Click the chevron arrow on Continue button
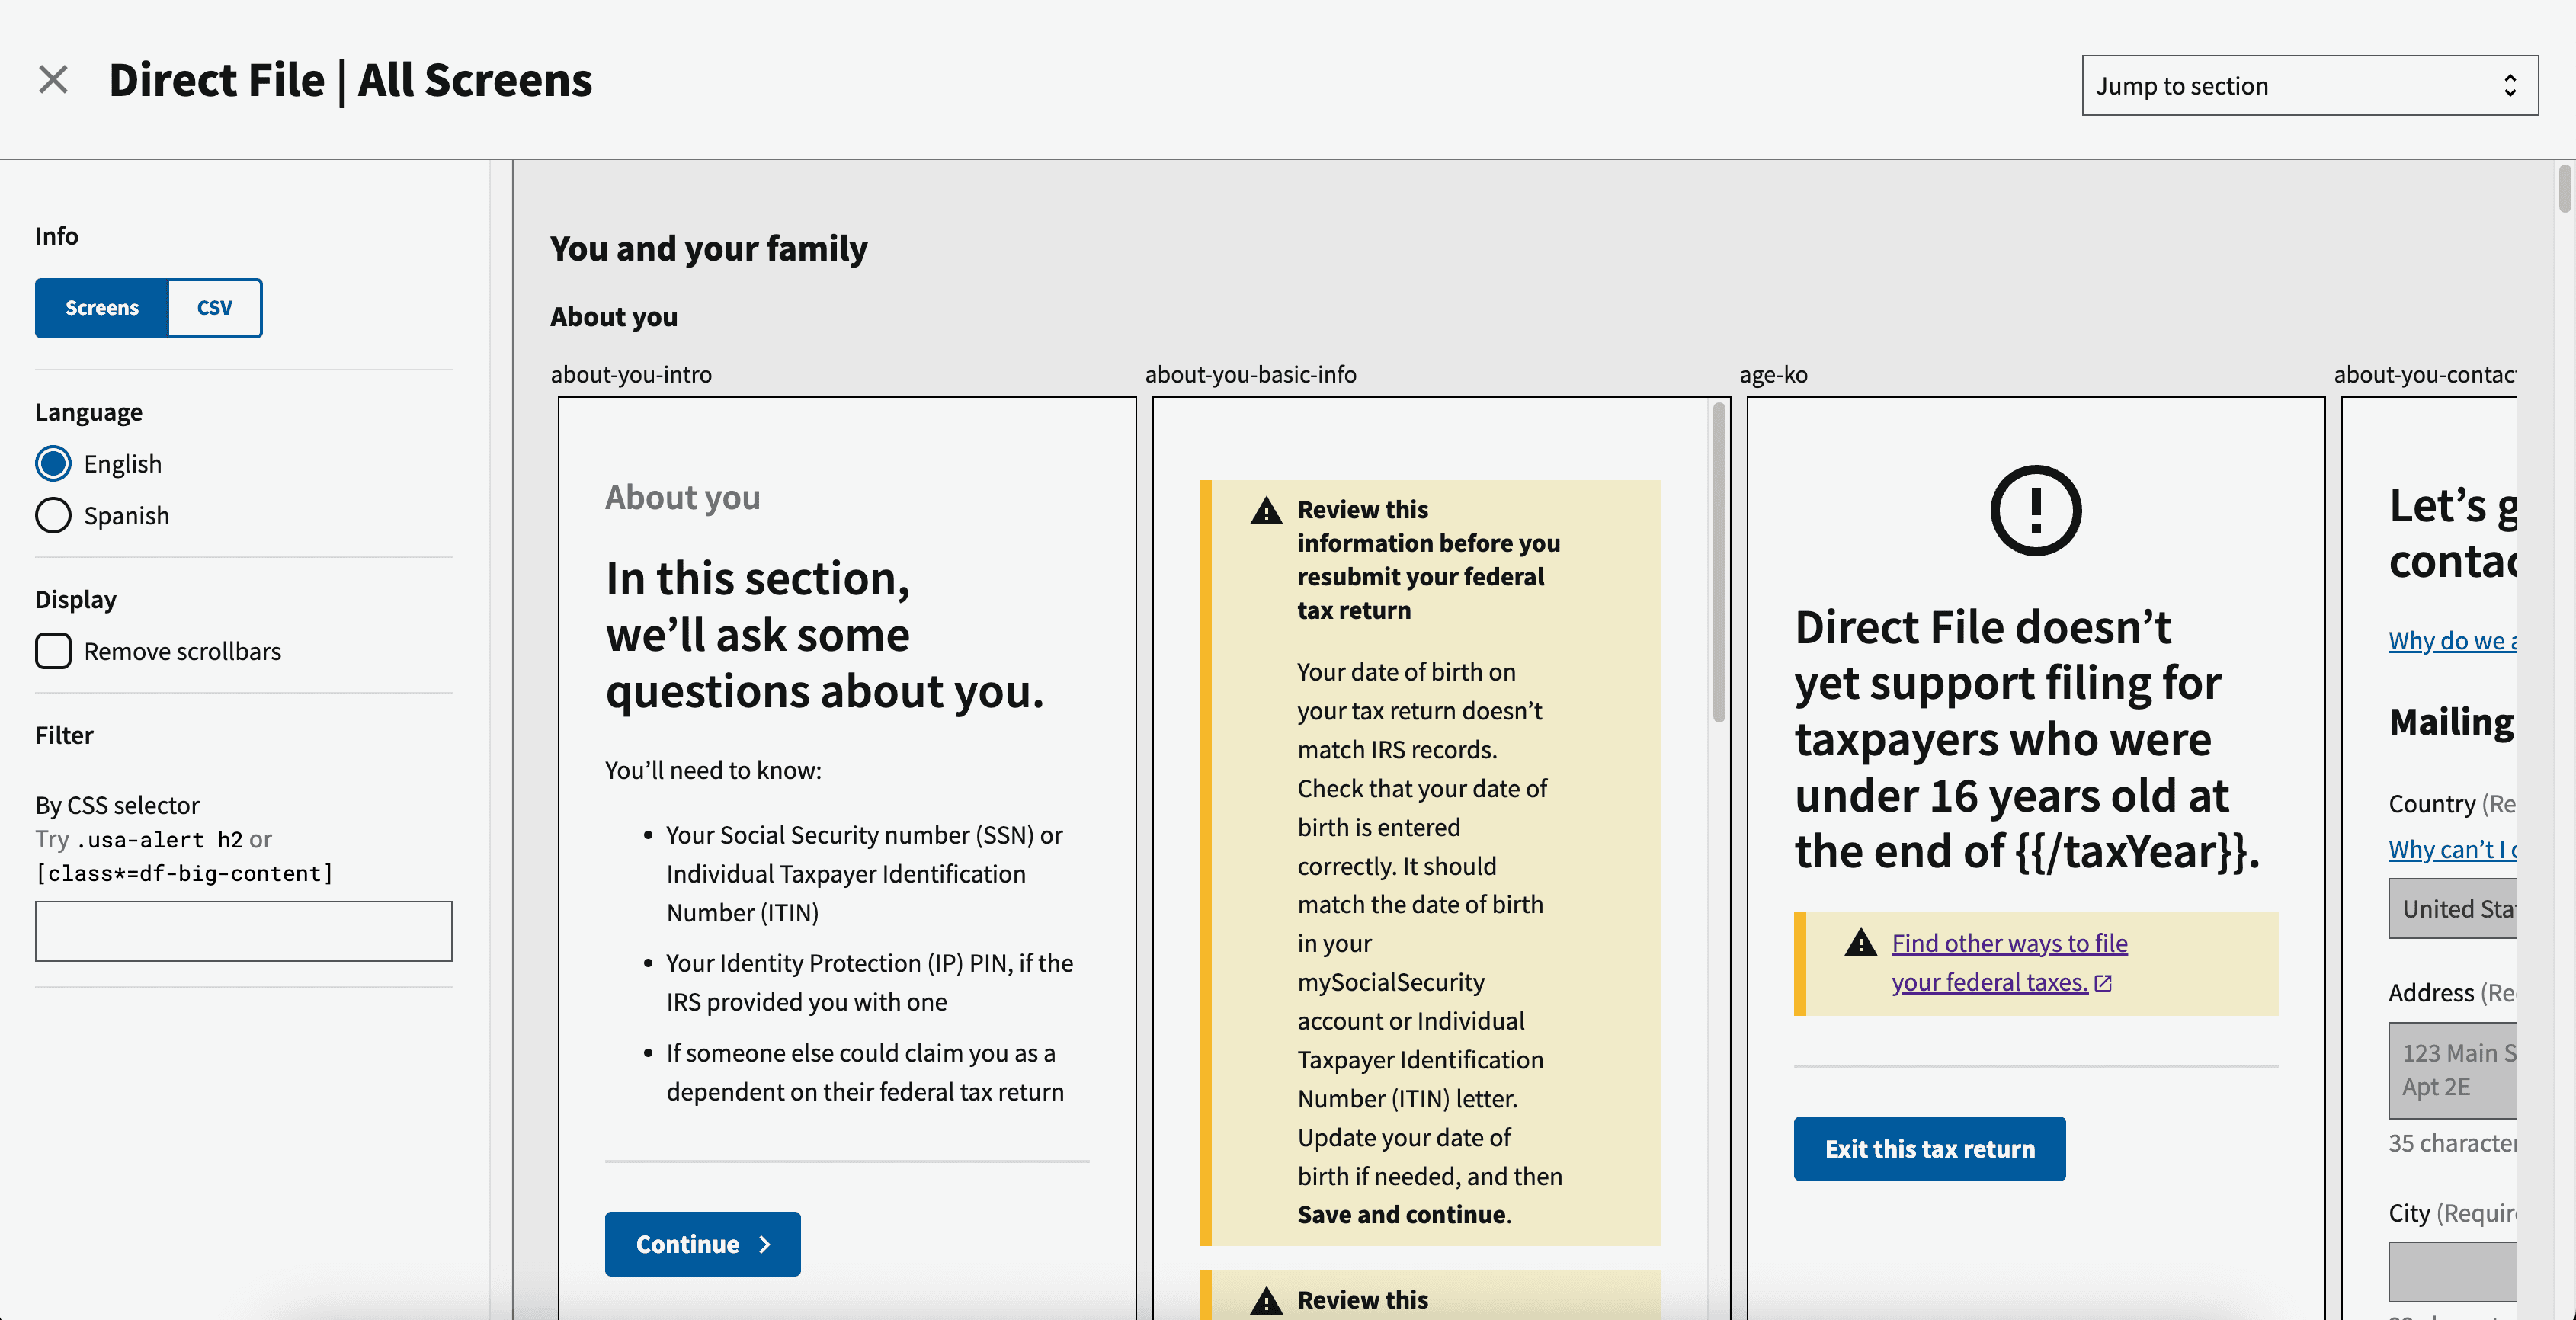Image resolution: width=2576 pixels, height=1320 pixels. [765, 1244]
